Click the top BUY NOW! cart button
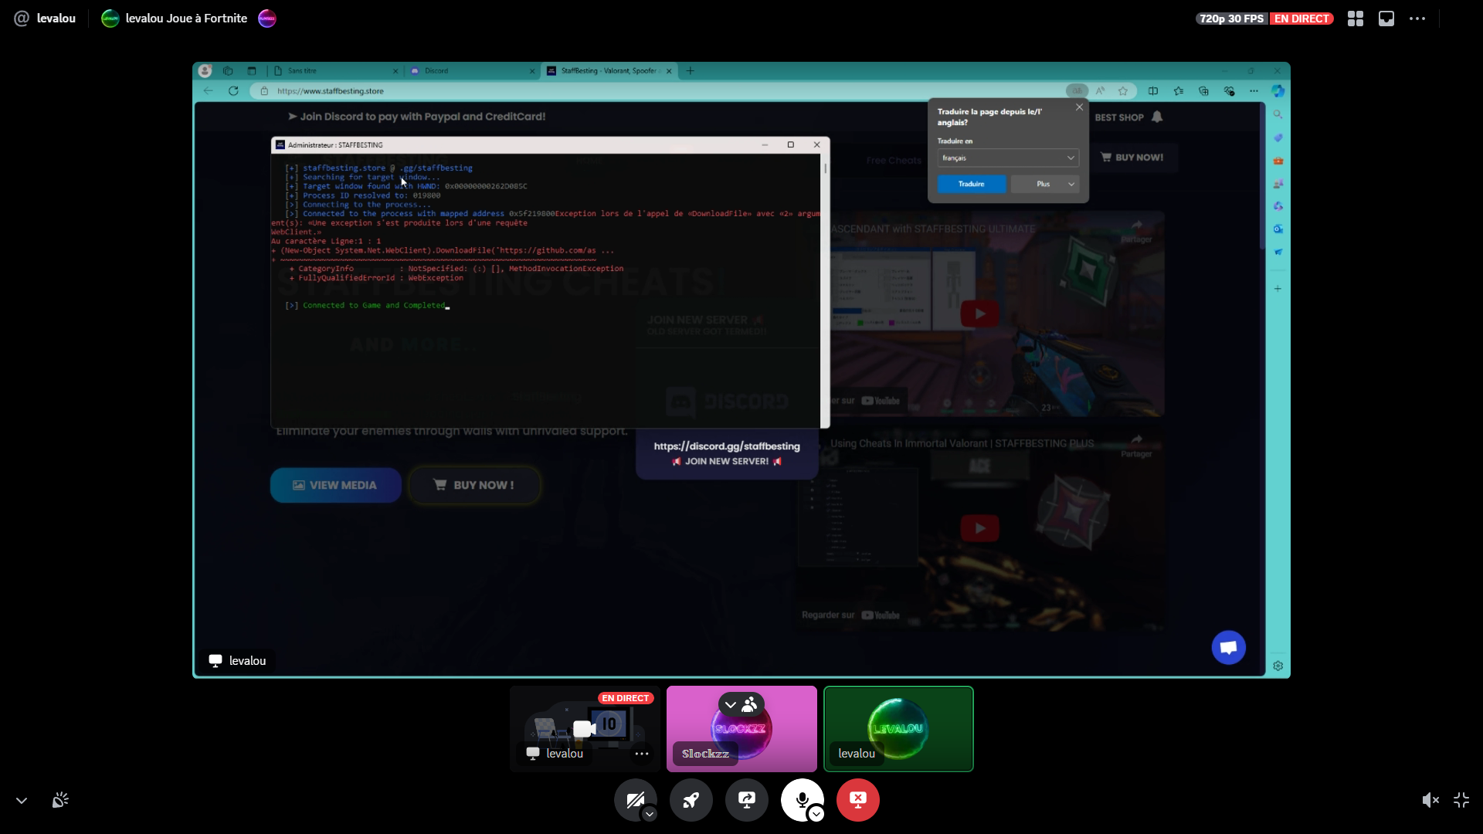The height and width of the screenshot is (834, 1483). [x=1132, y=158]
